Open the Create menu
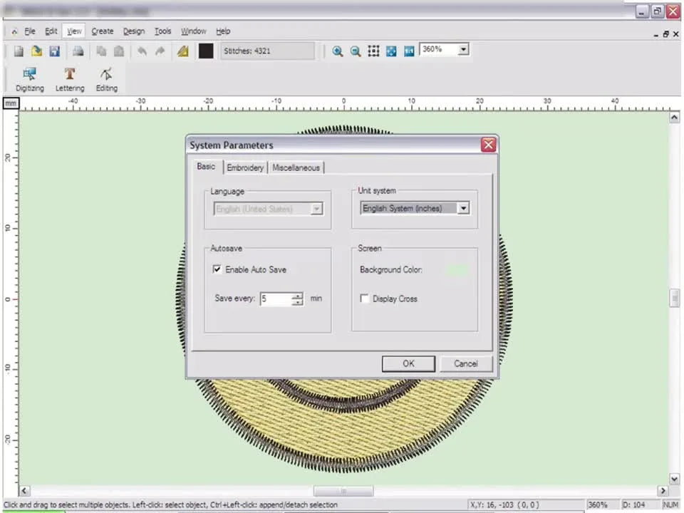The height and width of the screenshot is (513, 684). (103, 31)
